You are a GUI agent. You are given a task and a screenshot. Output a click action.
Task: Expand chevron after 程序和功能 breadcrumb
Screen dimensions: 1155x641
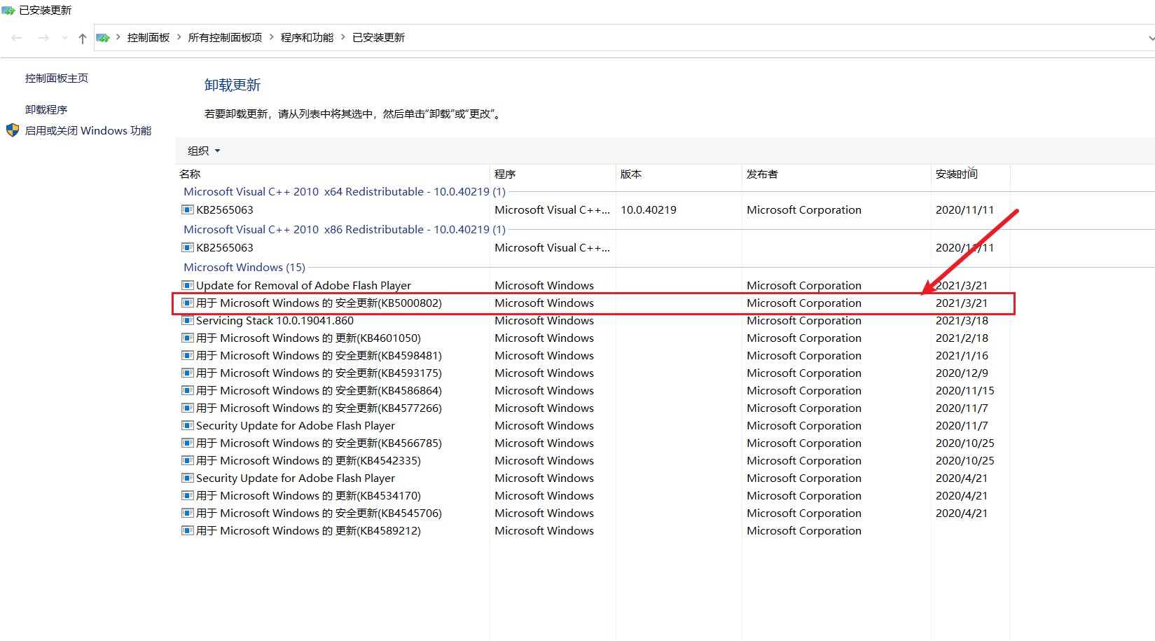(343, 37)
